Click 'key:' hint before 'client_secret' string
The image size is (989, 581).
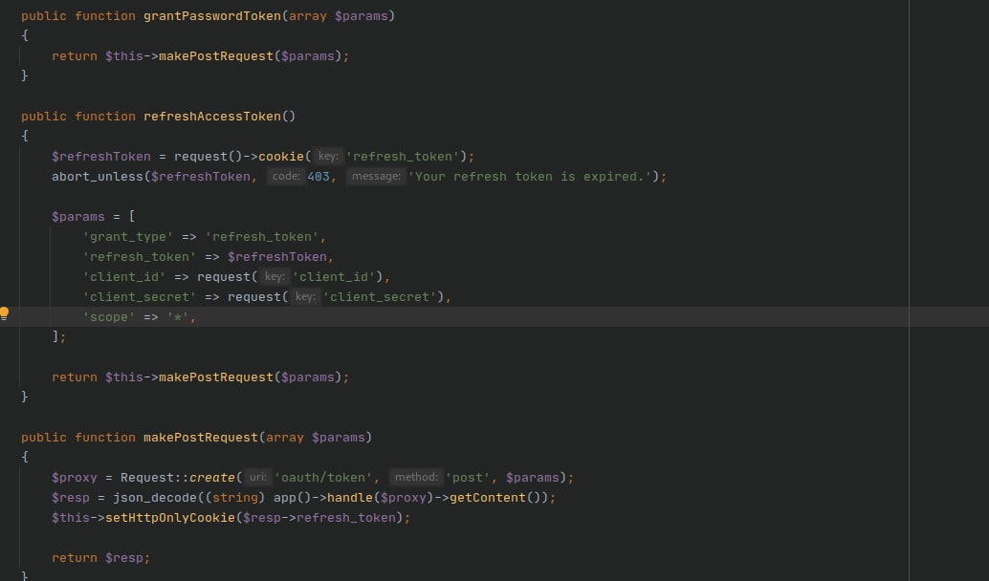click(x=305, y=297)
